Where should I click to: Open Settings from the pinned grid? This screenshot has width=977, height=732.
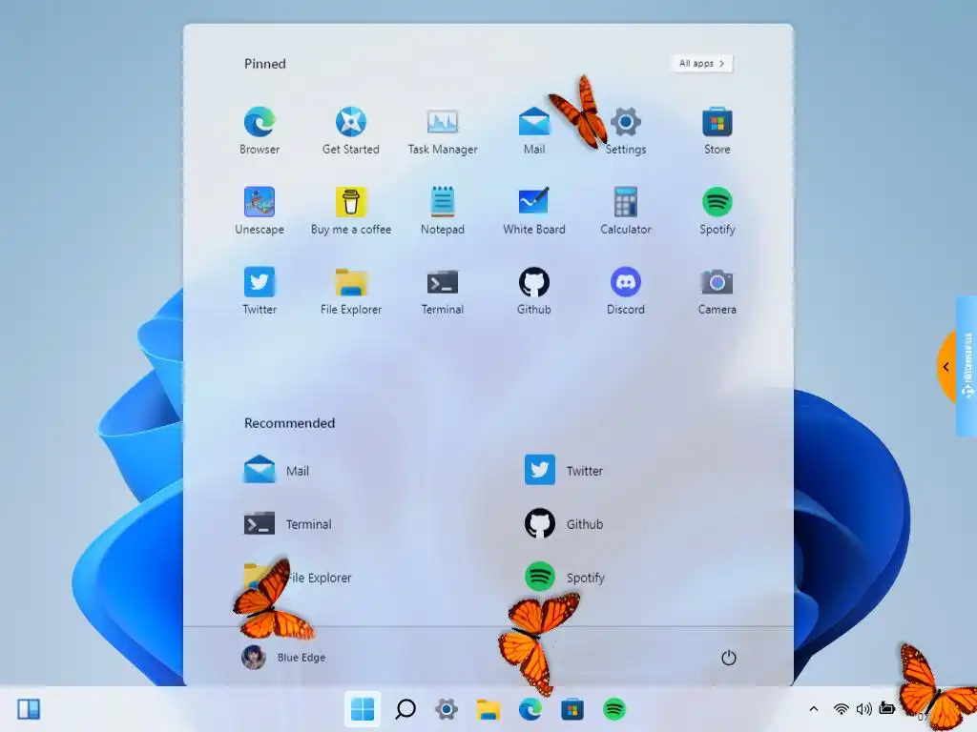626,130
